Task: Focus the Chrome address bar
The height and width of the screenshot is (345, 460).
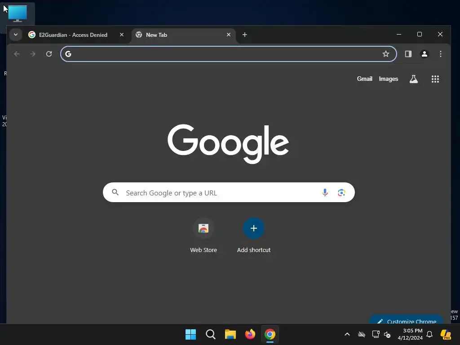Action: (229, 54)
